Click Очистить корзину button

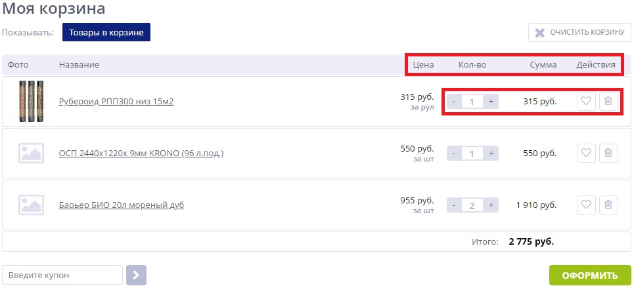click(579, 32)
